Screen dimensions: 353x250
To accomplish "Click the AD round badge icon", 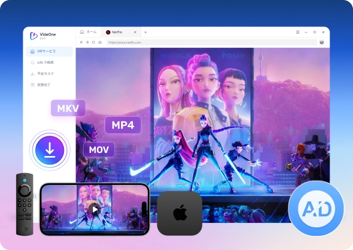I will coord(316,208).
